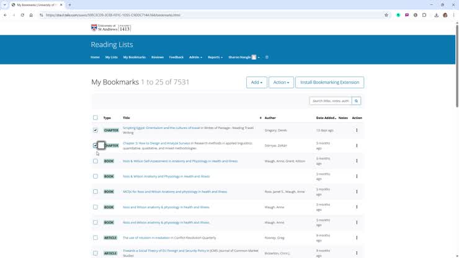
Task: Toggle the select-all checkbox in table header
Action: click(96, 117)
